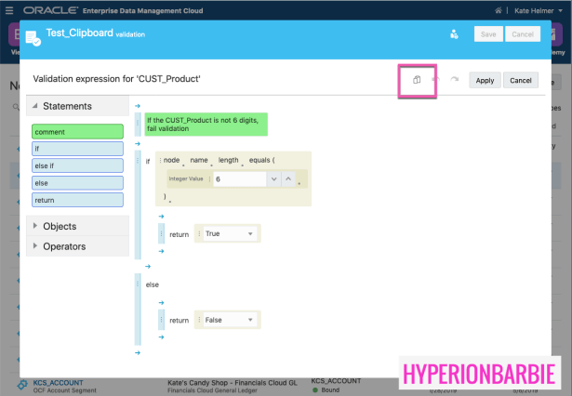Screen dimensions: 572x396
Task: Decrease the Integer Value with down arrow
Action: tap(273, 178)
